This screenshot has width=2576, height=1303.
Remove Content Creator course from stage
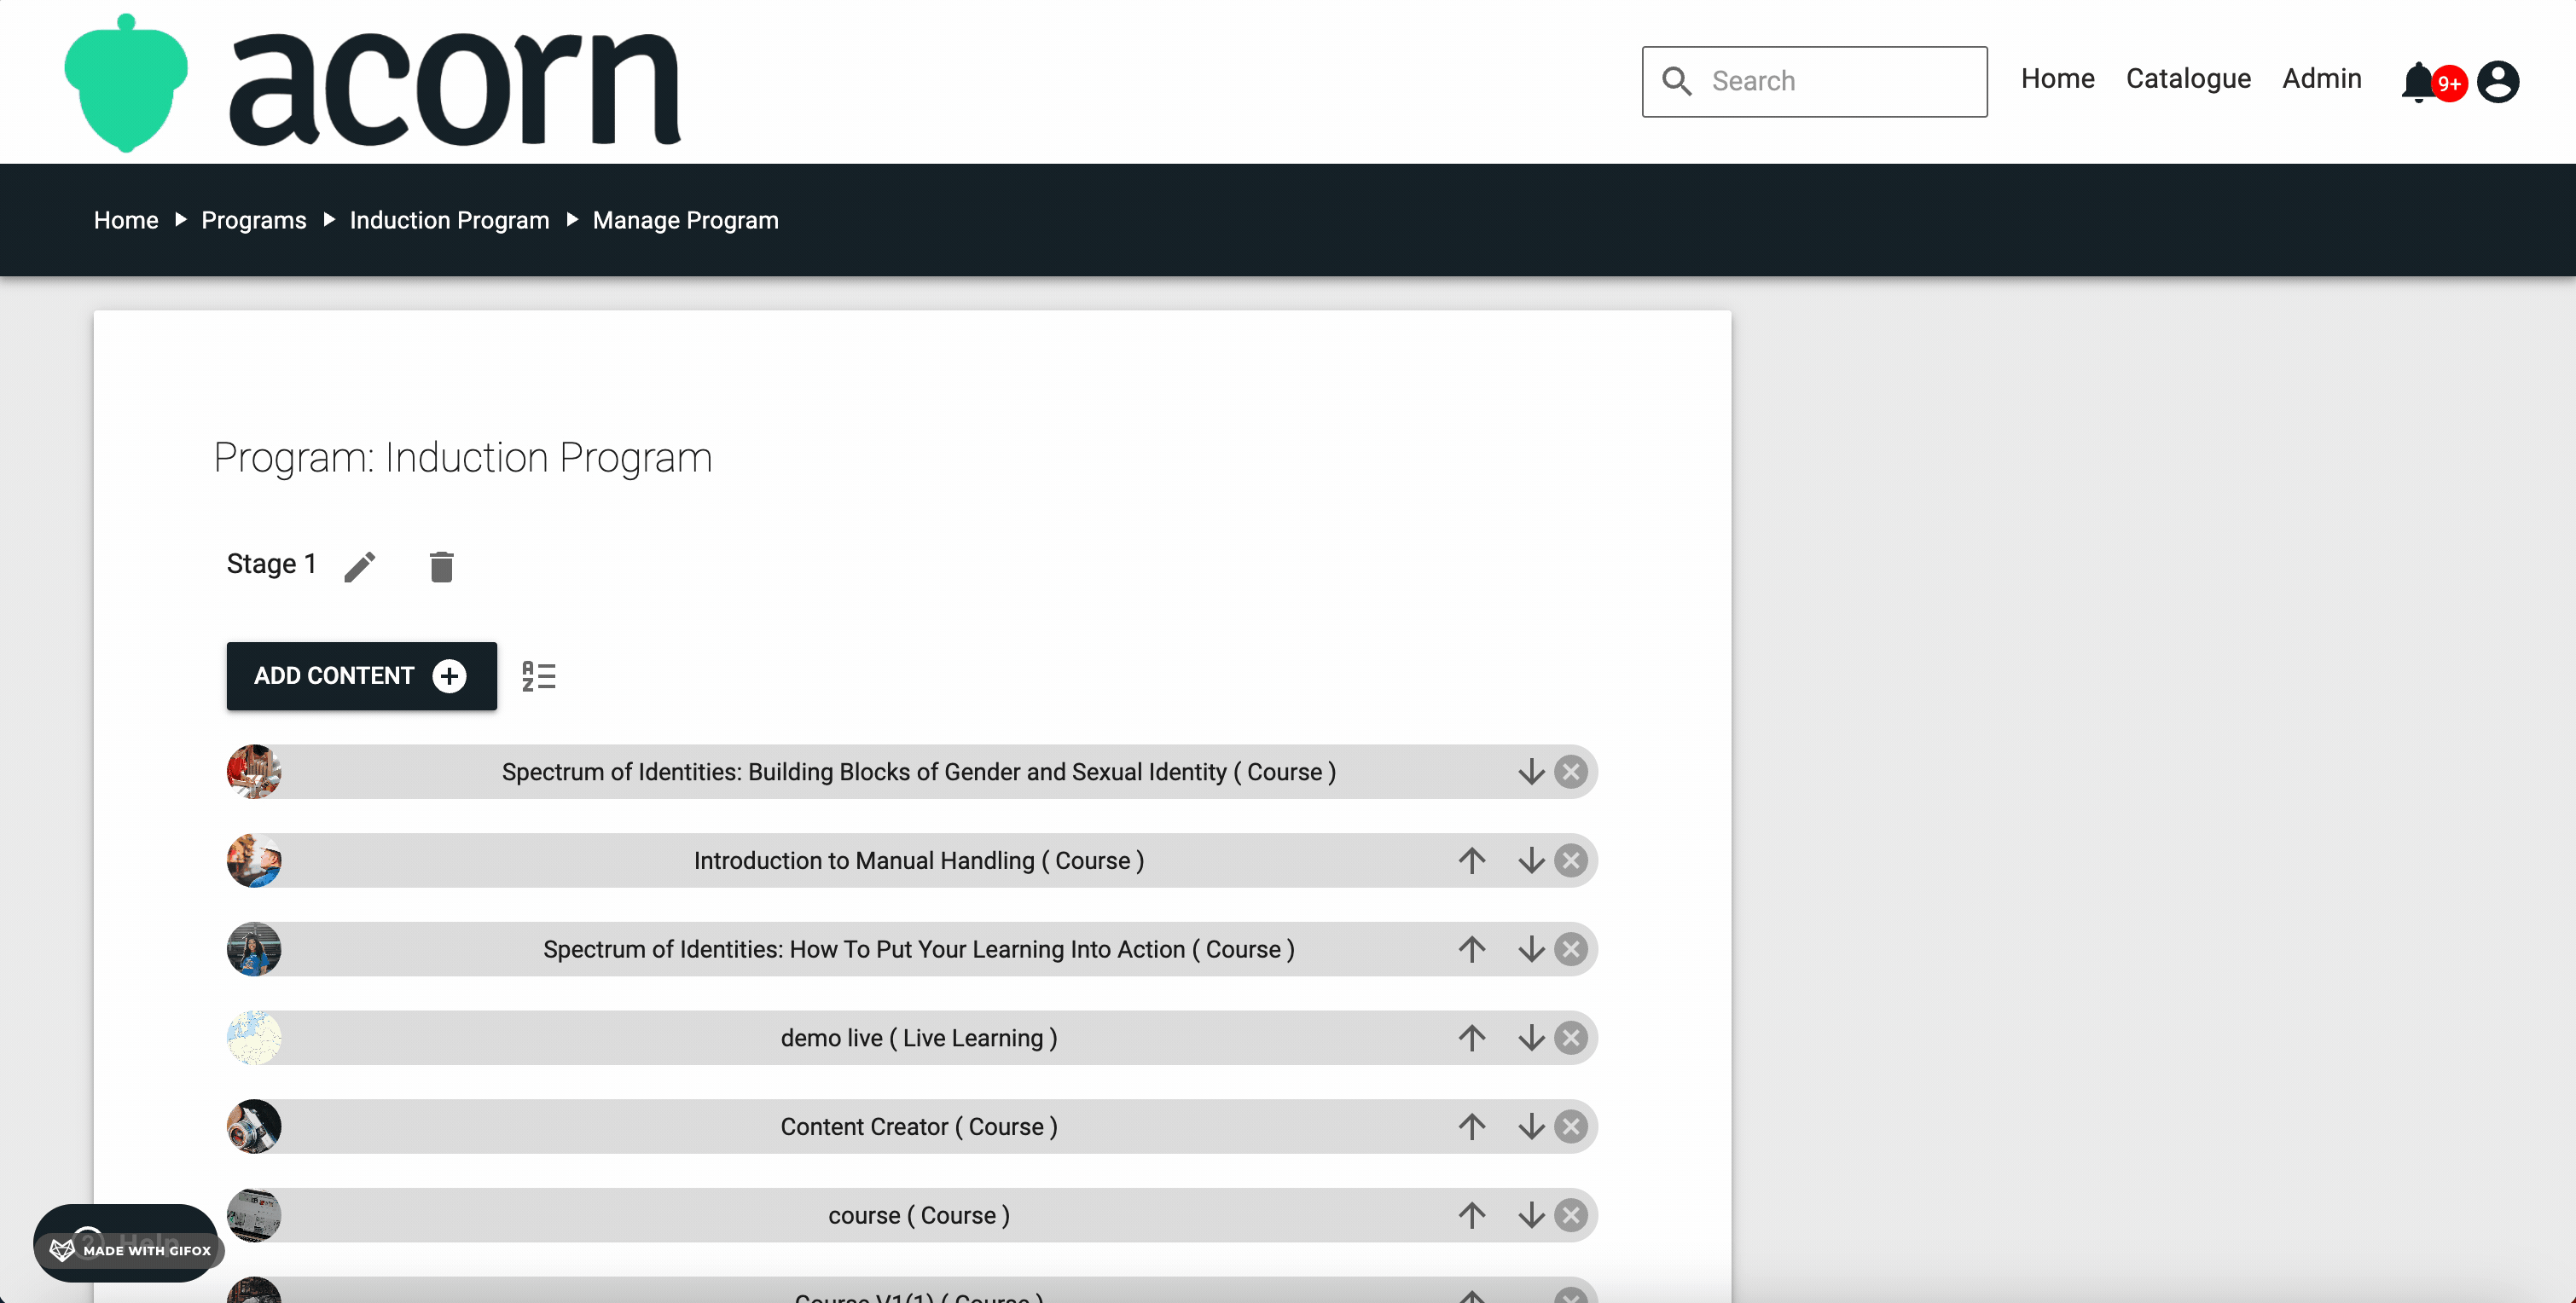[x=1571, y=1126]
